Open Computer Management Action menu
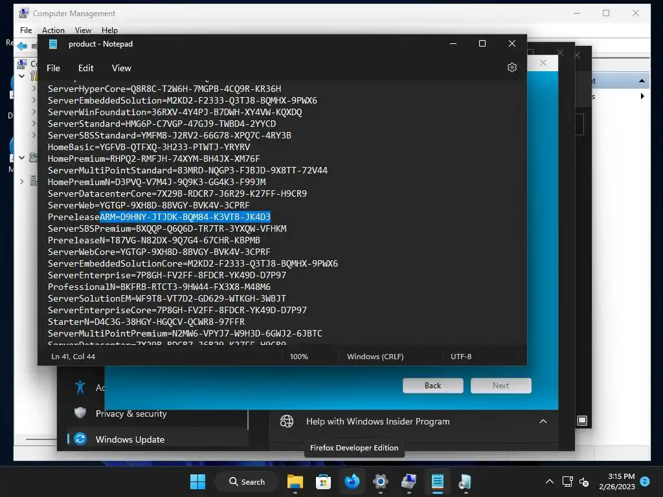 click(x=53, y=30)
